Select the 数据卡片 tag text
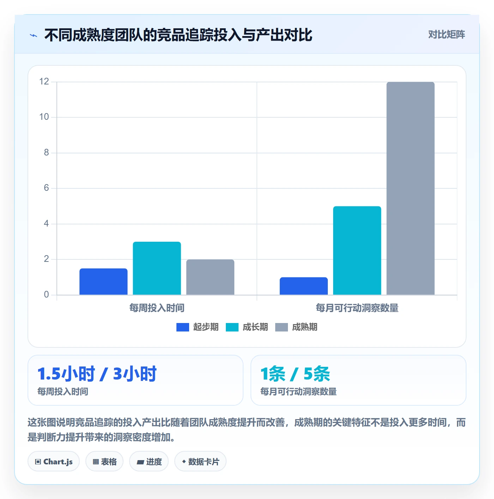 204,462
